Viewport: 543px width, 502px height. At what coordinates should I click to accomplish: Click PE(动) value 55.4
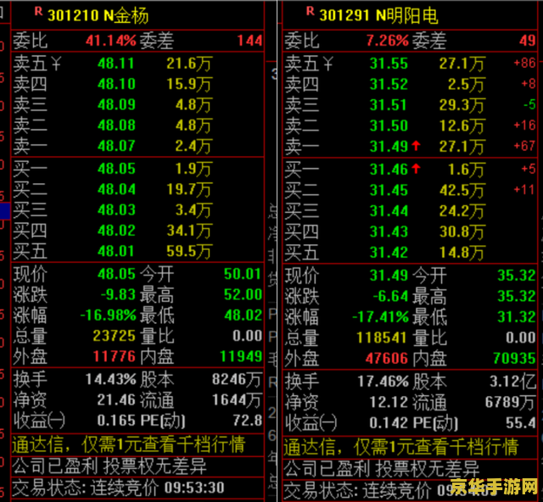521,422
